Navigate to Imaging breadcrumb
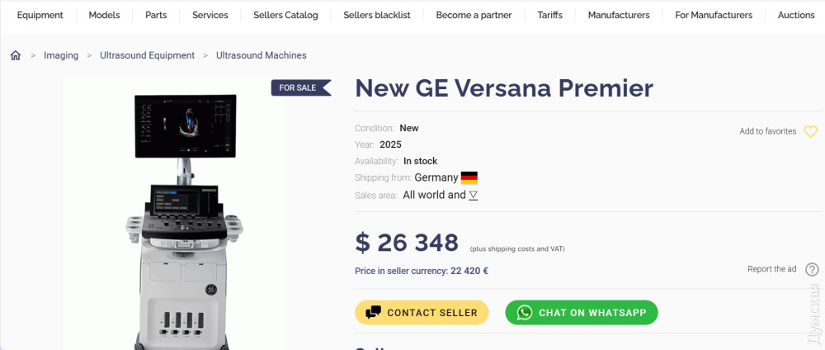The width and height of the screenshot is (825, 350). point(61,55)
